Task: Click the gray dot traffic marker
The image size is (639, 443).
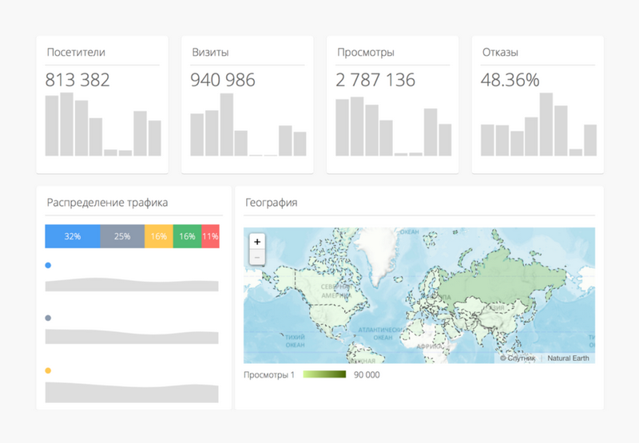Action: click(x=49, y=318)
